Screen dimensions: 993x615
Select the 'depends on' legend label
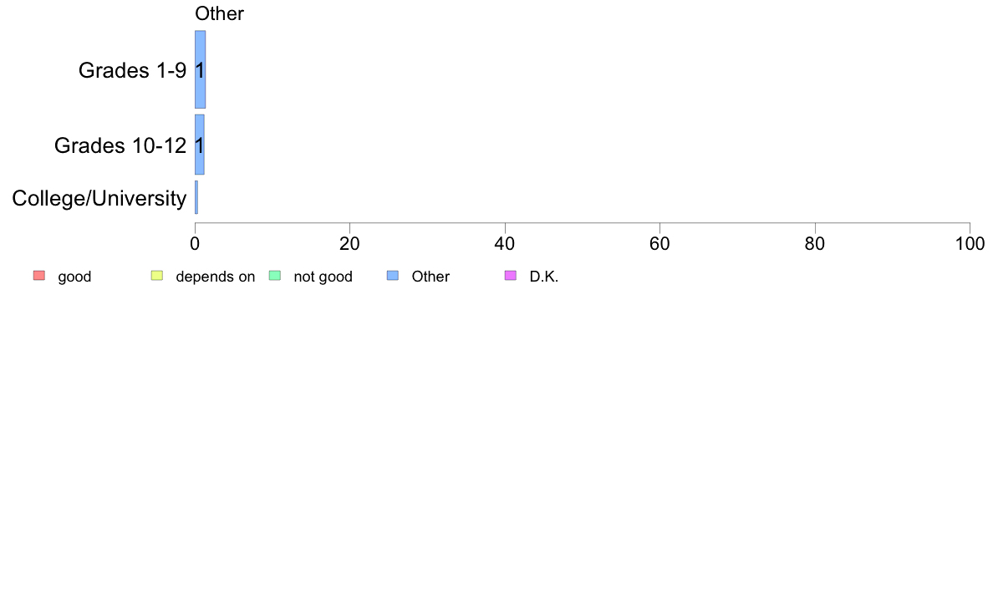[215, 277]
